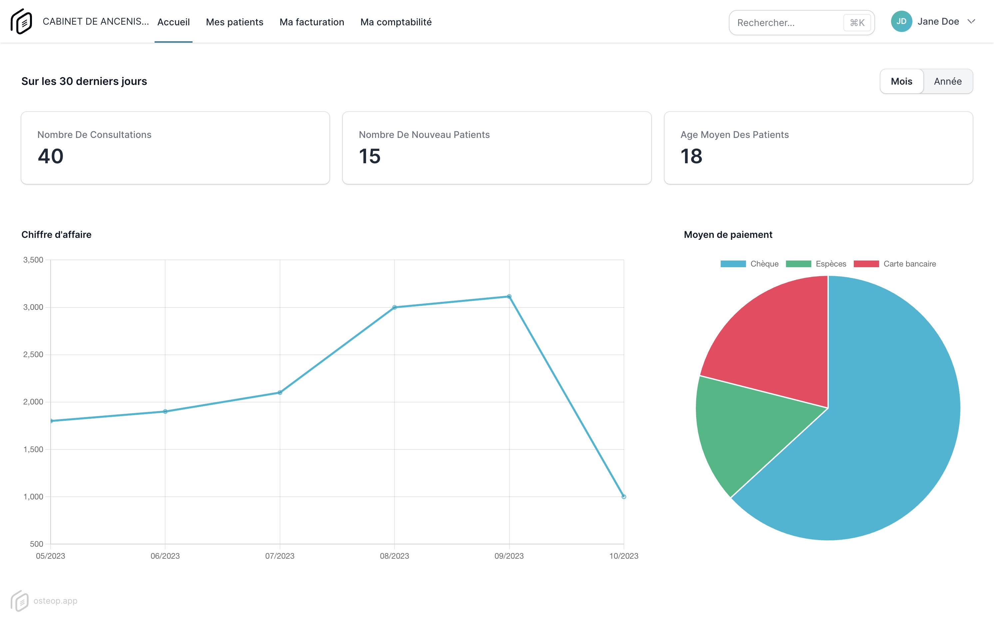Open the Jane Doe account name dropdown

(938, 22)
